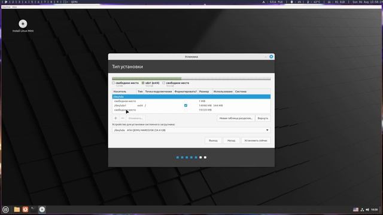Add a new partition with the plus button
383x215 pixels.
115,118
